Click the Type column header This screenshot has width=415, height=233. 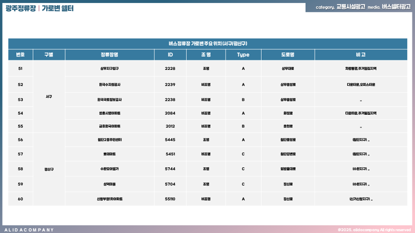pyautogui.click(x=243, y=55)
